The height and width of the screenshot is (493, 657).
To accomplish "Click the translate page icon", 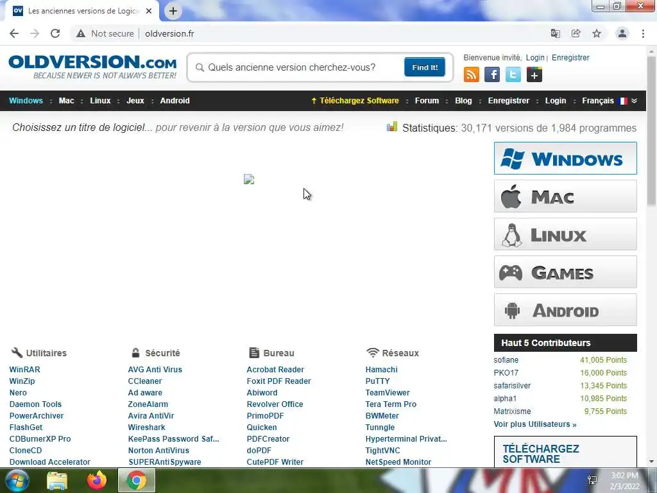I will pos(556,33).
